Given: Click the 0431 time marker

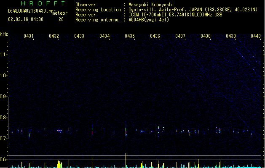Looking at the screenshot, I should point(29,36).
